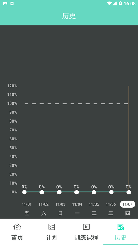The image size is (138, 245).
Task: Click the data point above 11/02
Action: [x=42, y=192]
